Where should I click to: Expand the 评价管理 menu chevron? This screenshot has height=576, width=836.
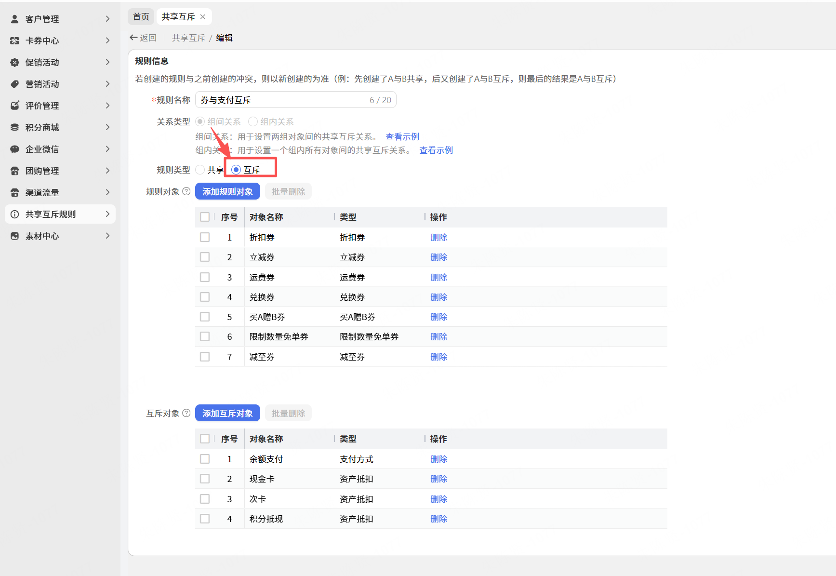pos(107,106)
